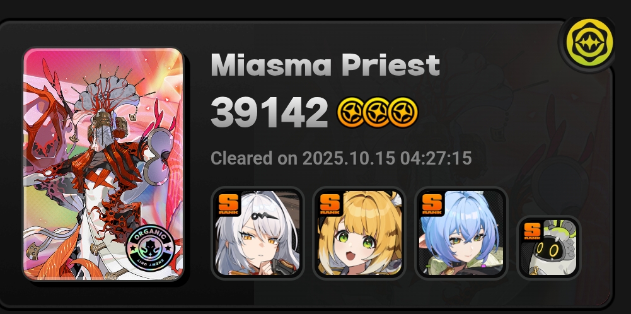The width and height of the screenshot is (631, 314).
Task: Click the S rank badge on the white-haired agent
Action: pyautogui.click(x=229, y=204)
